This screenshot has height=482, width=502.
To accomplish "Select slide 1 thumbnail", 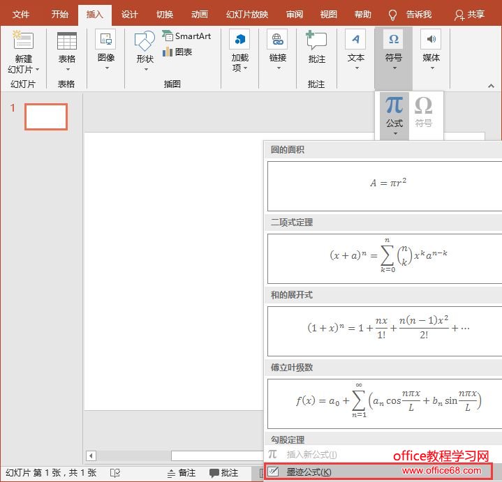I will click(x=46, y=116).
